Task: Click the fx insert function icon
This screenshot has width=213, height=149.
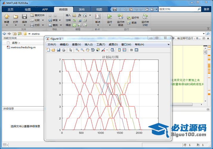Action: coord(80,15)
